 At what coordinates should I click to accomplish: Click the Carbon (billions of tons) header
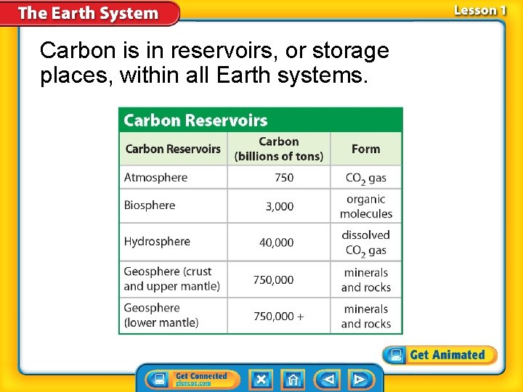pyautogui.click(x=279, y=149)
